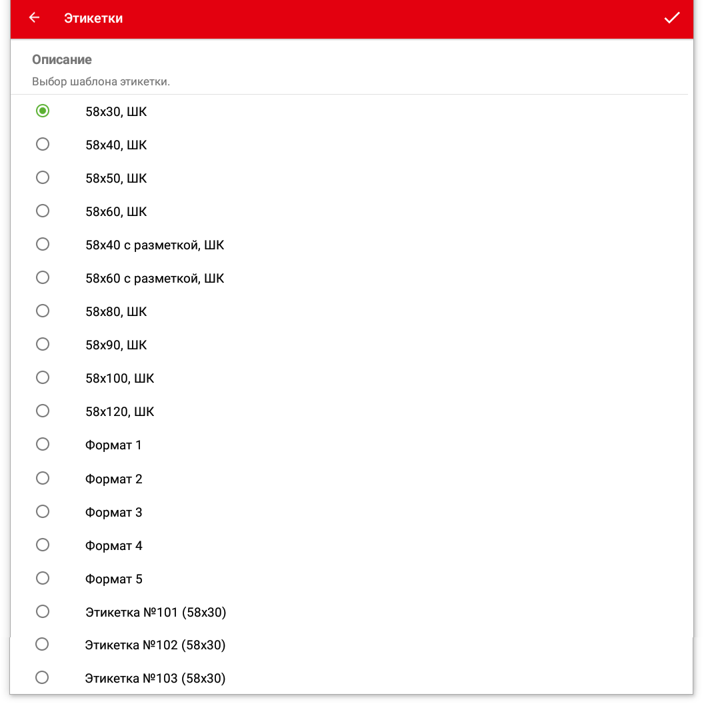Select Формат 5 template
The image size is (704, 704).
(x=43, y=579)
